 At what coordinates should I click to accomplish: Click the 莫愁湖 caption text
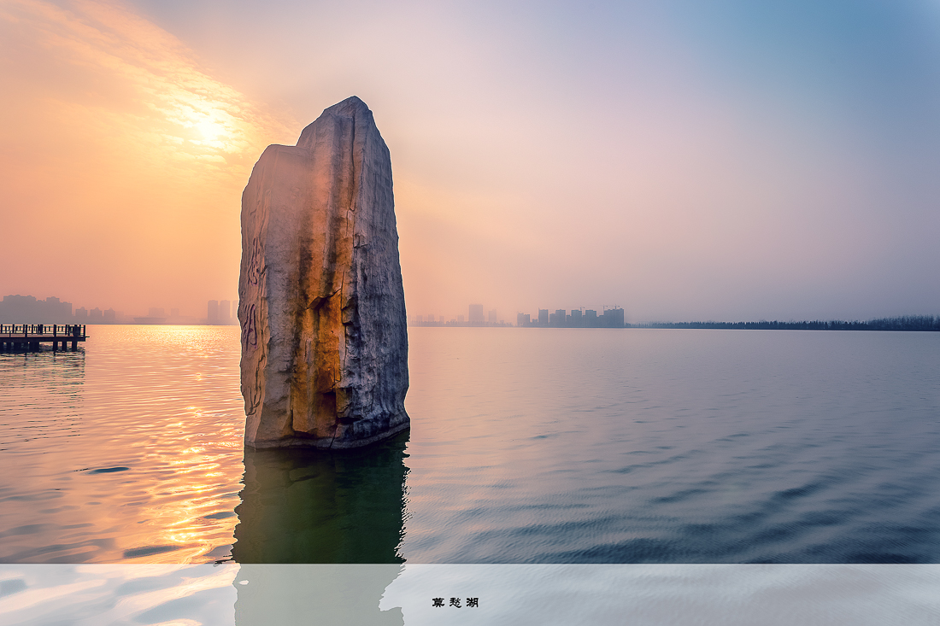pyautogui.click(x=455, y=603)
